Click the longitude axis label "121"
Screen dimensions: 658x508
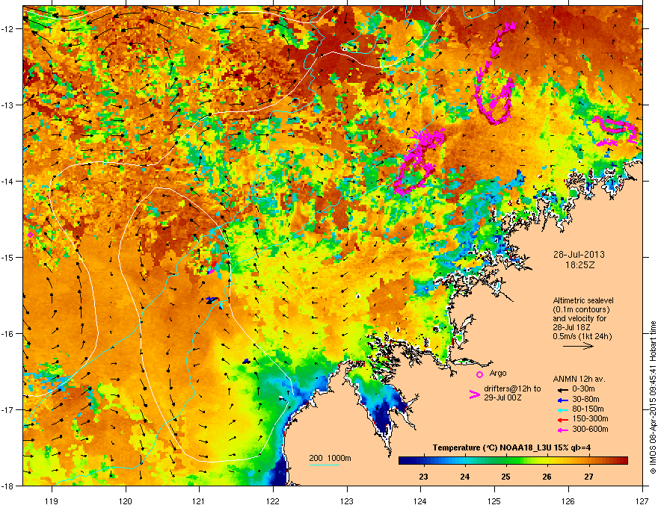[199, 501]
